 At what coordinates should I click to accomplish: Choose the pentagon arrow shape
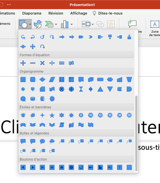tap(81, 37)
